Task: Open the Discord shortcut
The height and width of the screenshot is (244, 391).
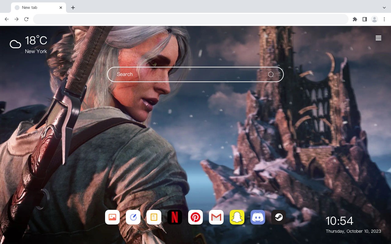Action: [258, 217]
